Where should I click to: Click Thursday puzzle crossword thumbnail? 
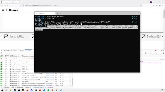pyautogui.click(x=144, y=37)
